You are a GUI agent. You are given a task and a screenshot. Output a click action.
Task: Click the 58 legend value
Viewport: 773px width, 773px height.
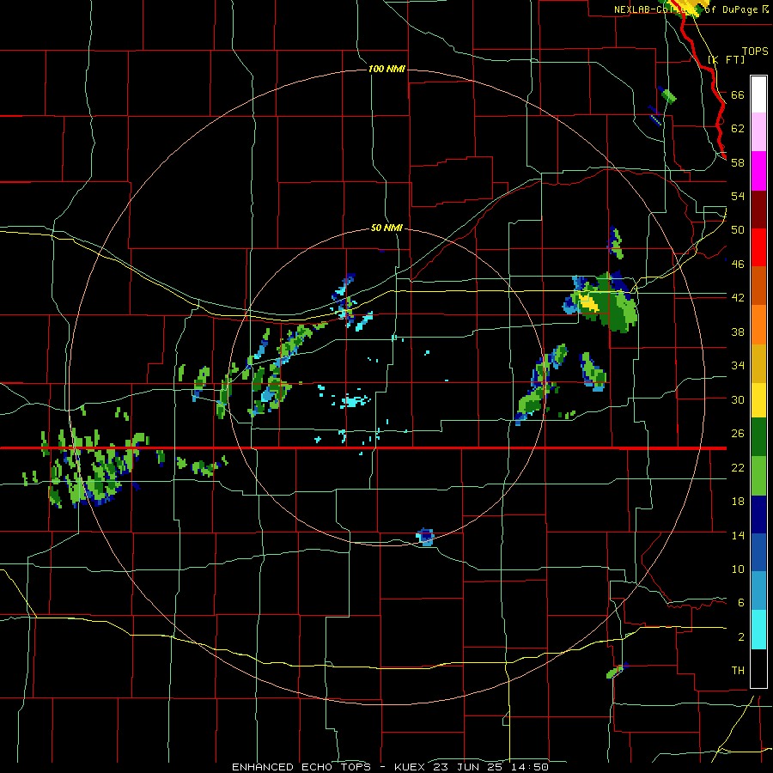point(738,162)
